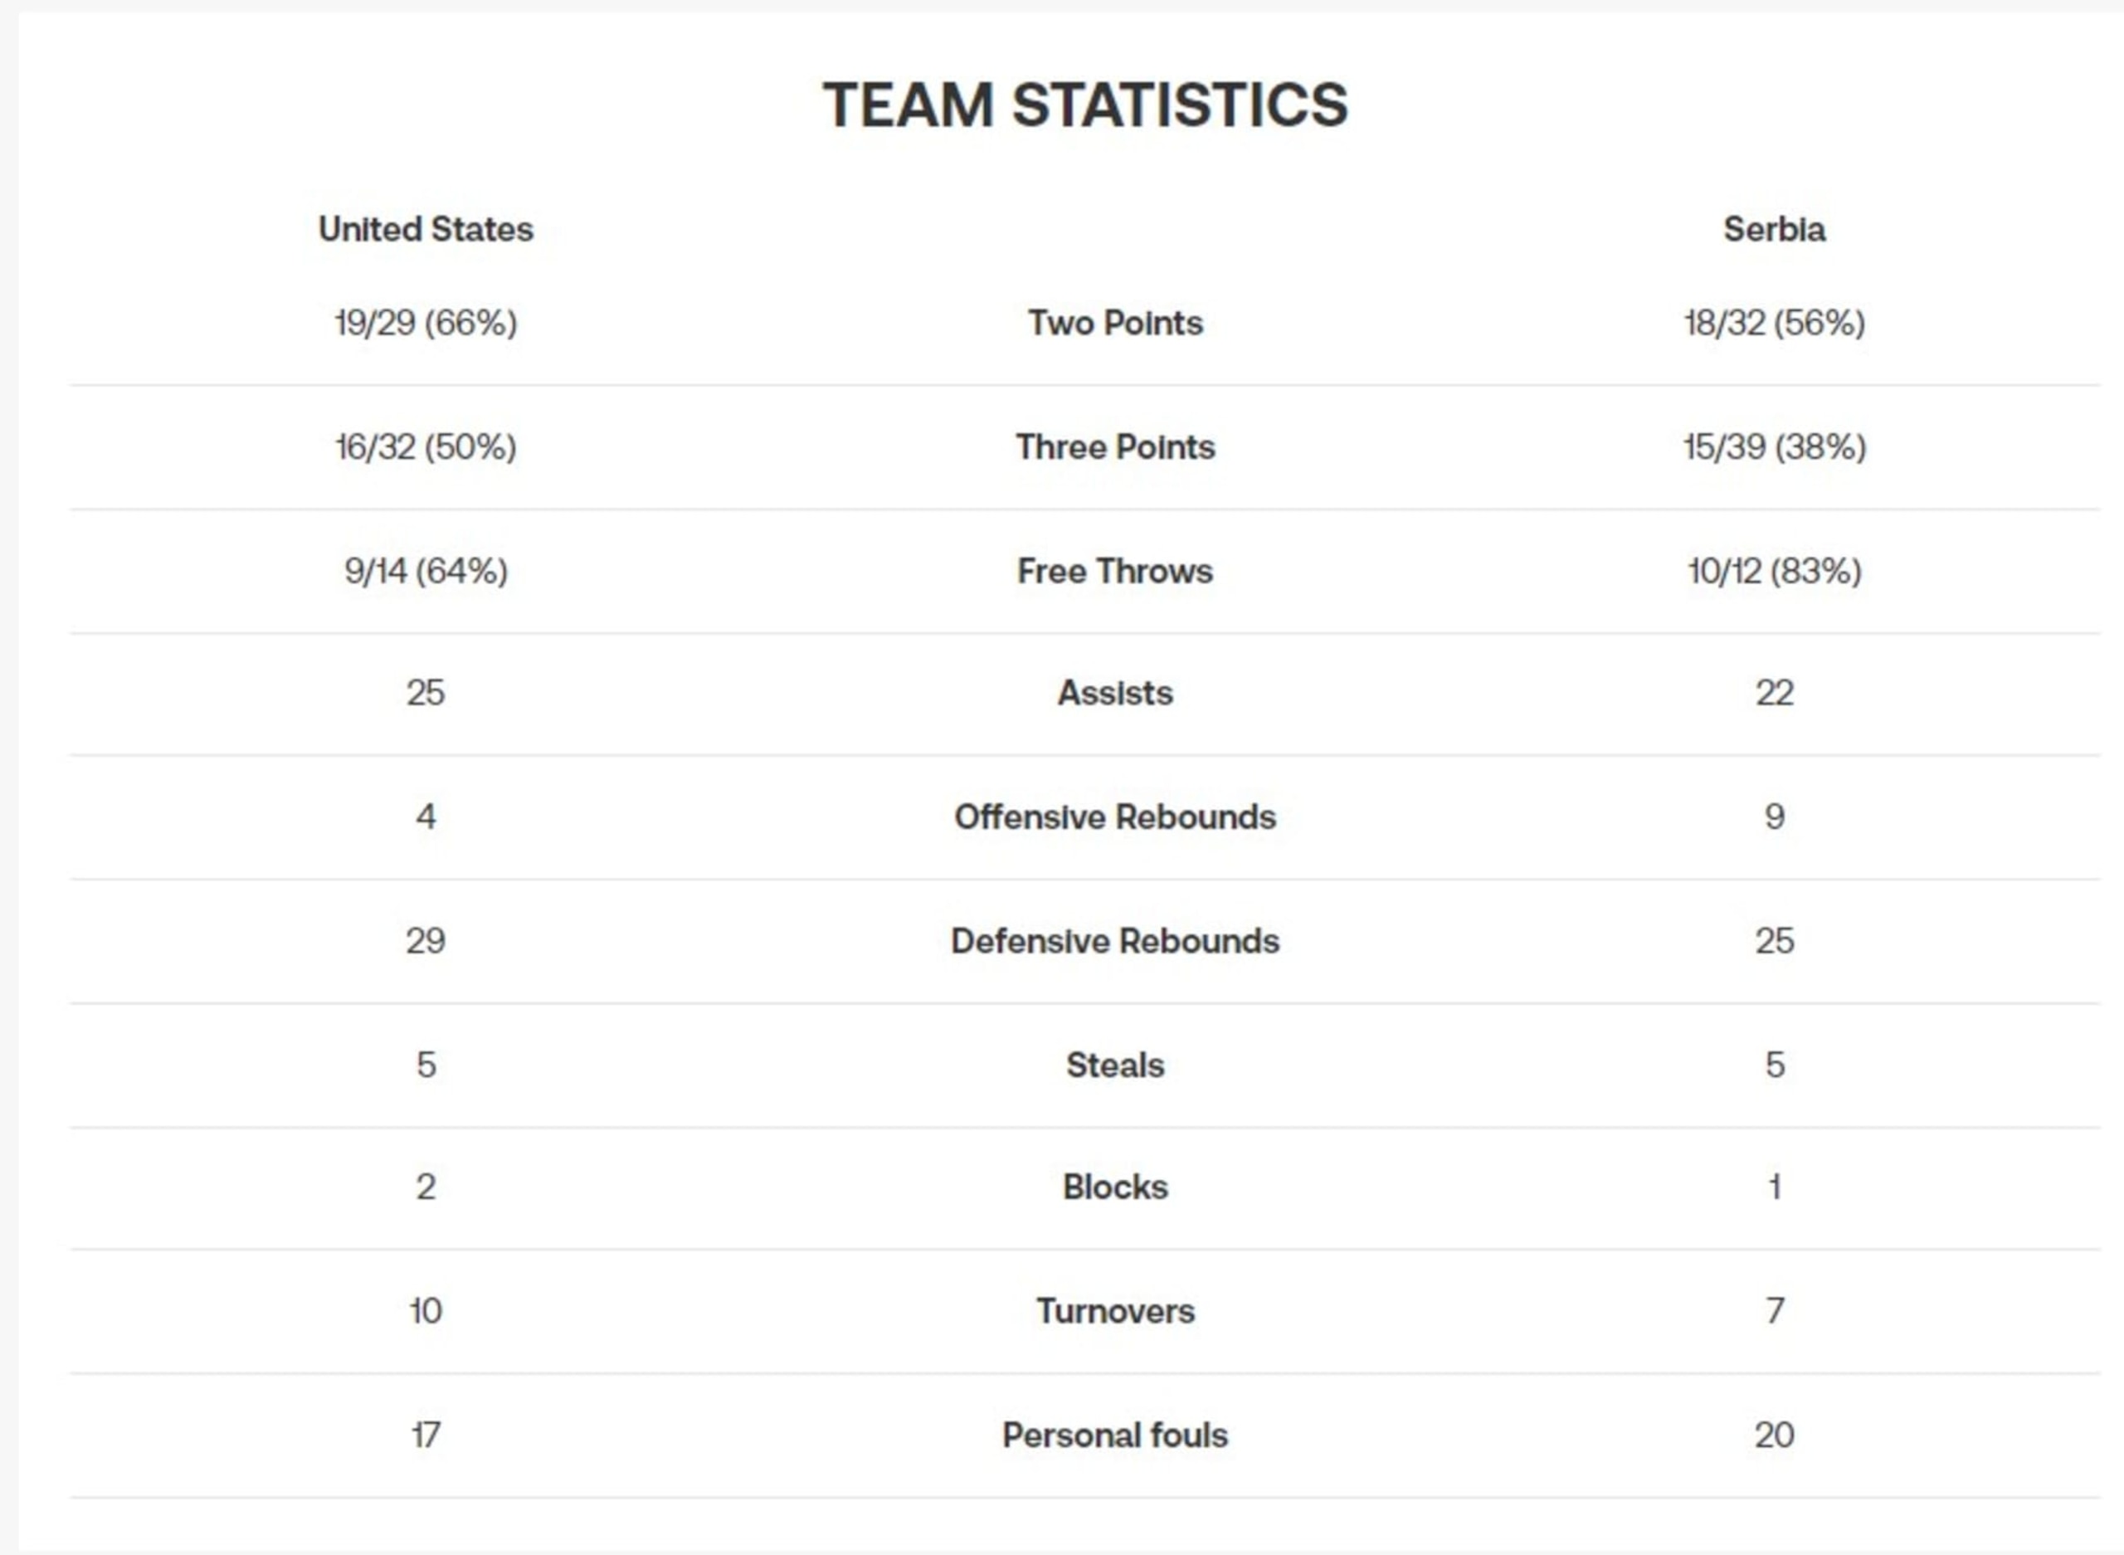Click the Blocks stat label

pos(1115,1187)
